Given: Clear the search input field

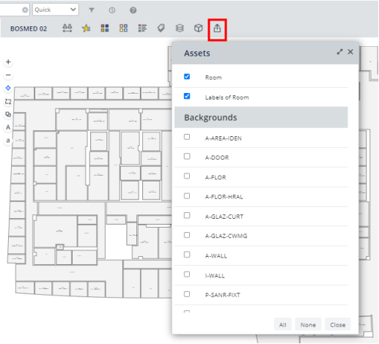Looking at the screenshot, I should pos(25,10).
